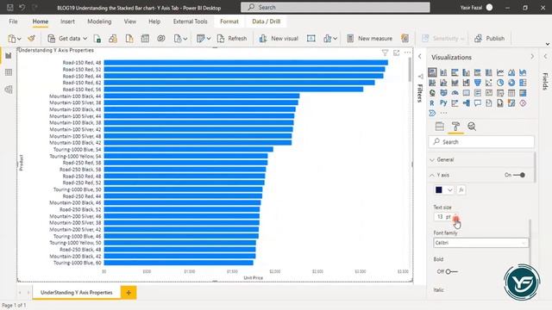Open the Format ribbon tab

[x=229, y=22]
